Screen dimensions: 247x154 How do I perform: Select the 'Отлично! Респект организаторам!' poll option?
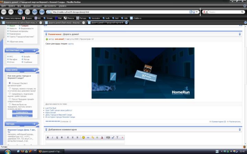(x=10, y=83)
